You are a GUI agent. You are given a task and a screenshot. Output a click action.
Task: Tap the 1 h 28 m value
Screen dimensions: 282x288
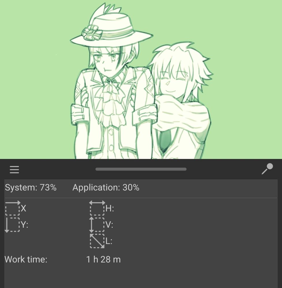pos(103,259)
